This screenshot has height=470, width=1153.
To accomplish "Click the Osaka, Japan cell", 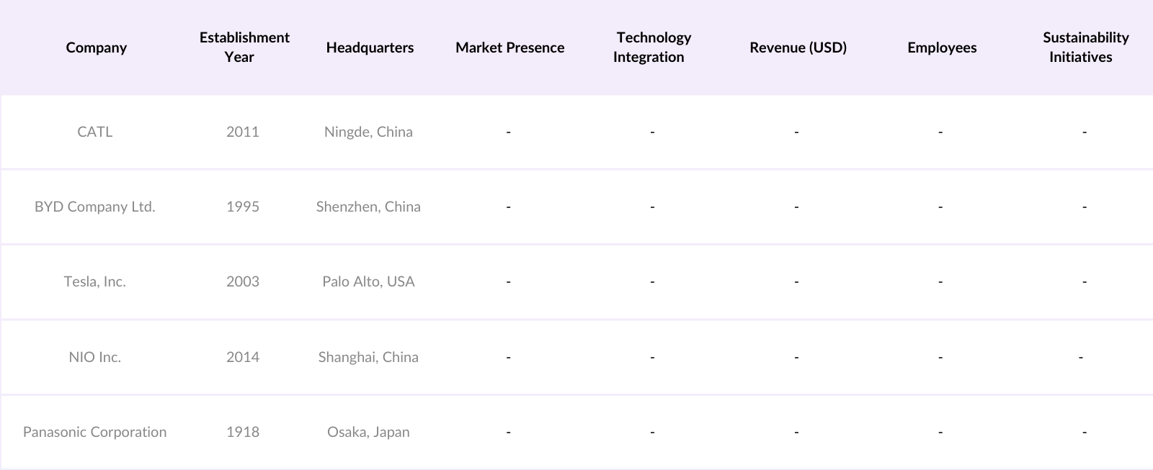I will (x=368, y=432).
